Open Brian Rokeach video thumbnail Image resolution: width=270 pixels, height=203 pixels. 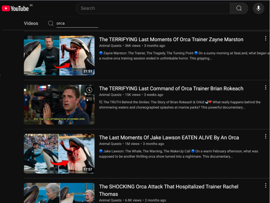coord(59,105)
